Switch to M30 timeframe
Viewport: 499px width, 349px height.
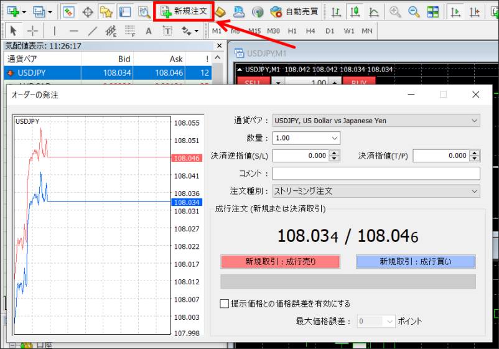tap(273, 31)
